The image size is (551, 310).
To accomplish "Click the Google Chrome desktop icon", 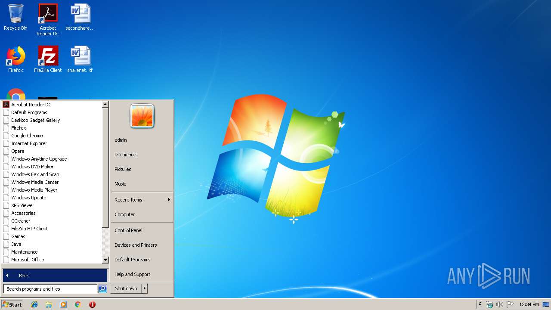I will click(16, 95).
